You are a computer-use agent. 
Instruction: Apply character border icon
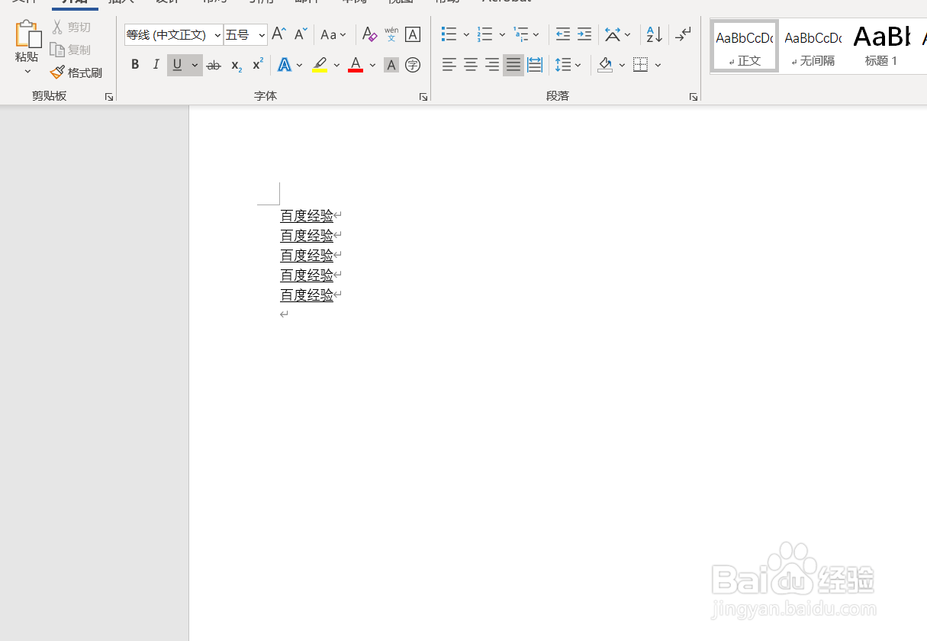pyautogui.click(x=413, y=34)
